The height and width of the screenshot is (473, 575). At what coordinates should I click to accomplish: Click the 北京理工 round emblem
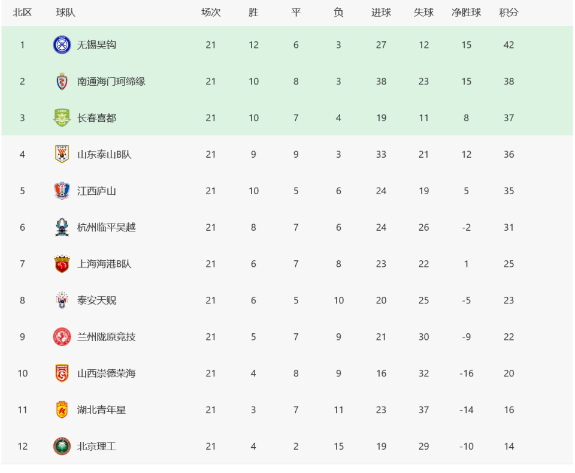[x=62, y=446]
